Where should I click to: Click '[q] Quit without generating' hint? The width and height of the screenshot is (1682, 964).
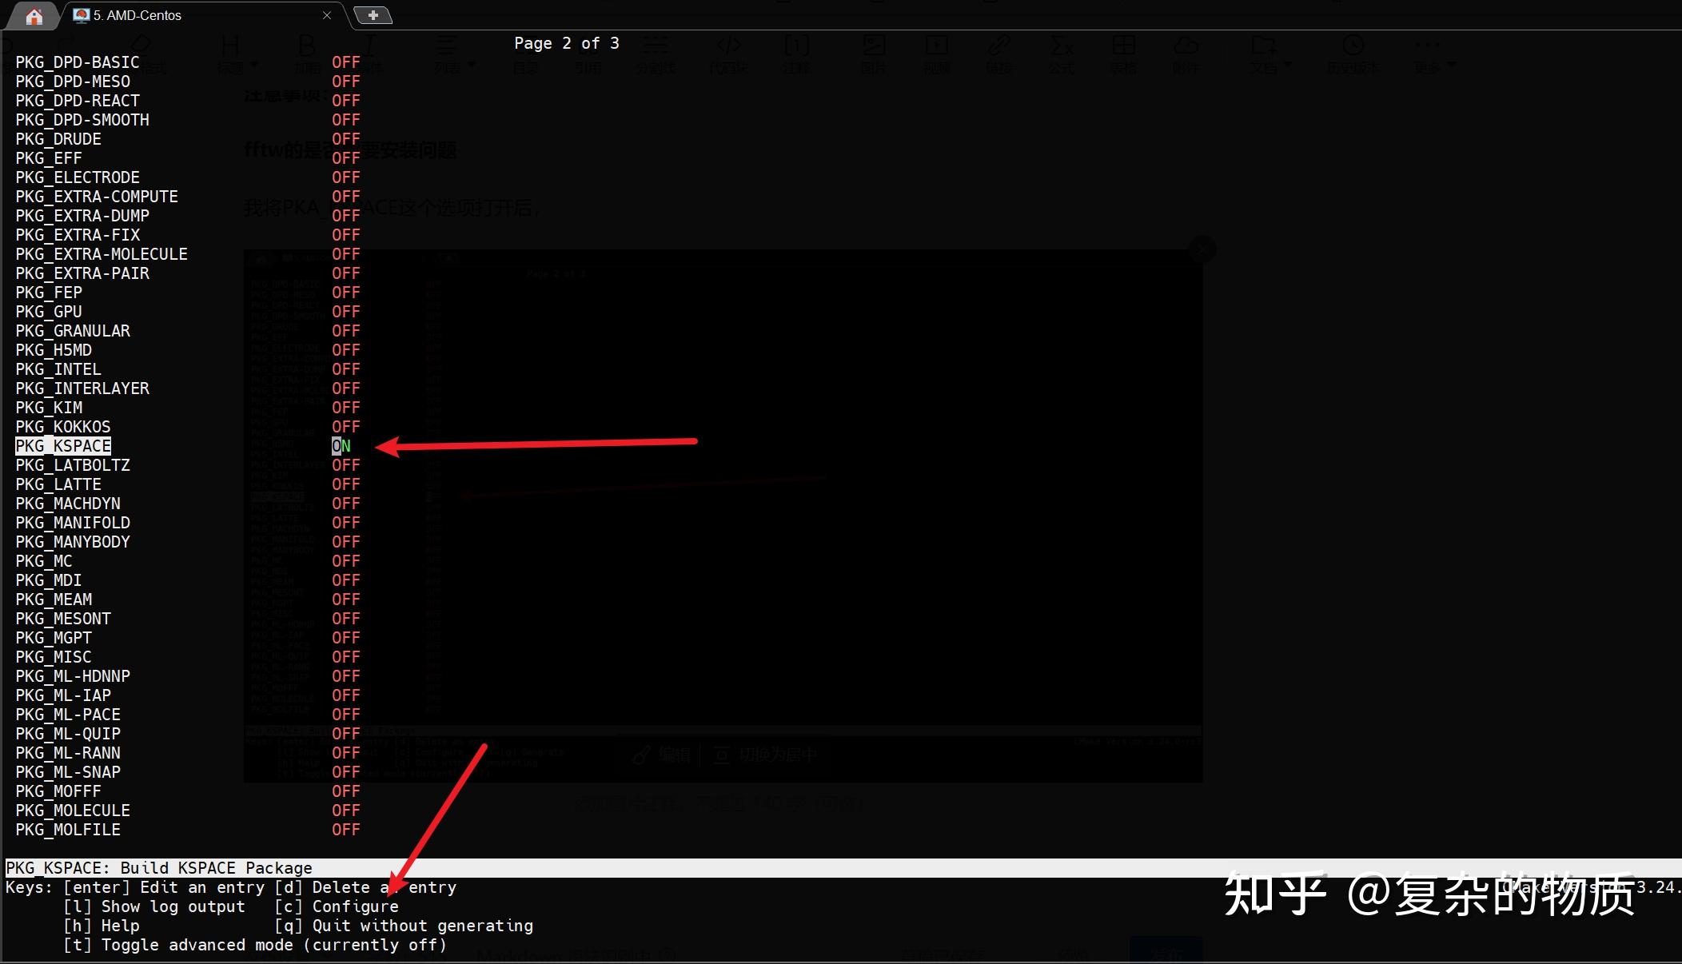point(404,926)
